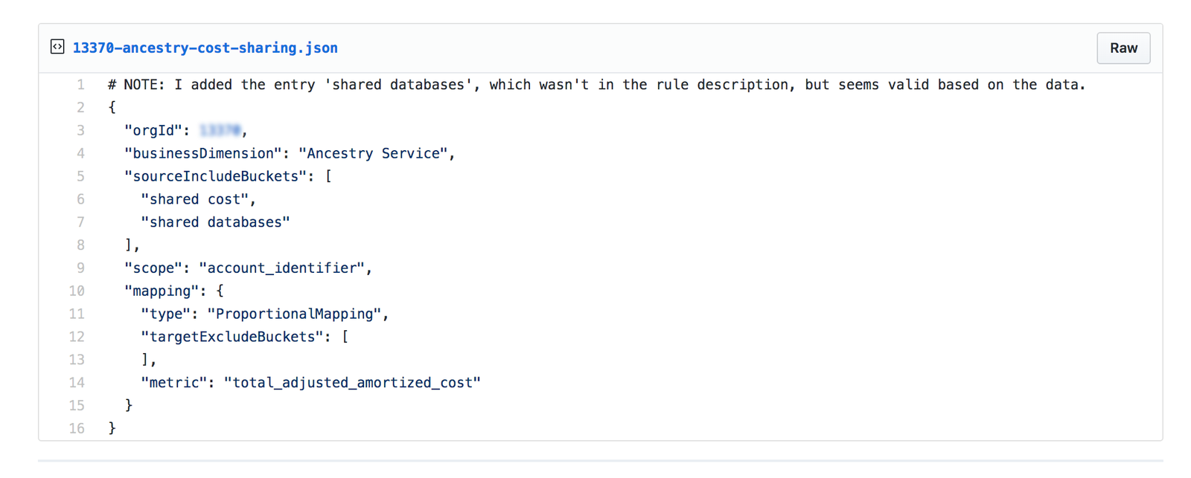This screenshot has height=478, width=1191.
Task: Click the code file icon beside filename
Action: pyautogui.click(x=57, y=47)
